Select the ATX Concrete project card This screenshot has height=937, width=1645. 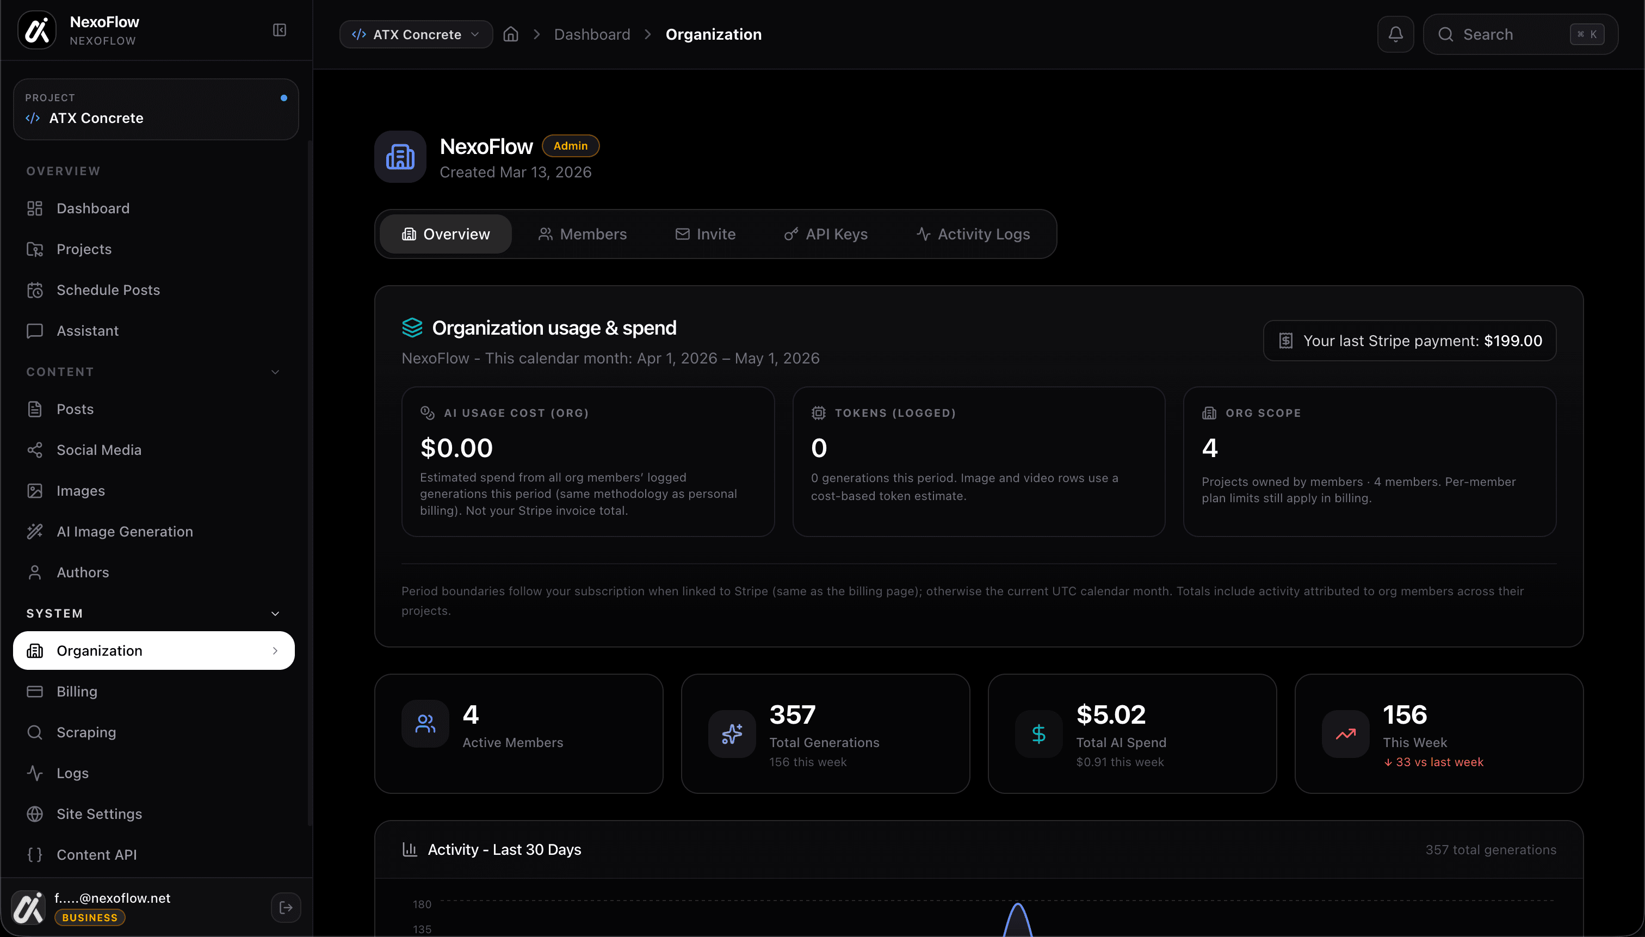tap(156, 109)
